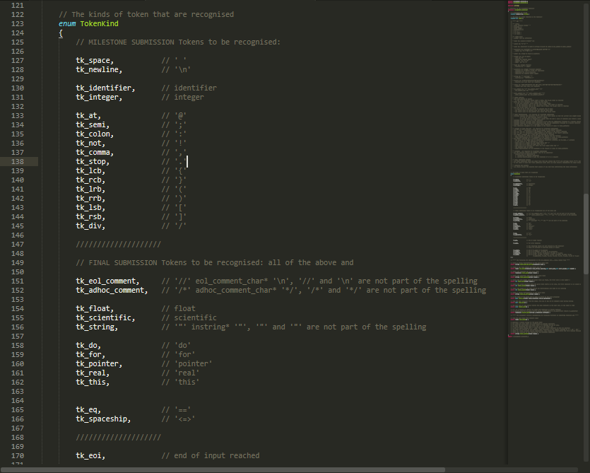Click 'tk_string,' token entry
This screenshot has height=473, width=590.
pyautogui.click(x=97, y=327)
